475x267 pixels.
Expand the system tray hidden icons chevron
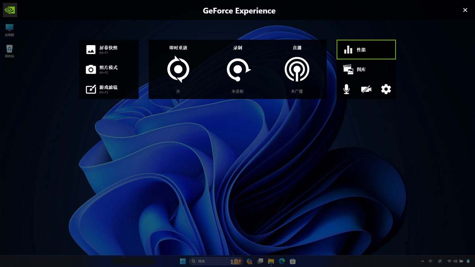422,261
